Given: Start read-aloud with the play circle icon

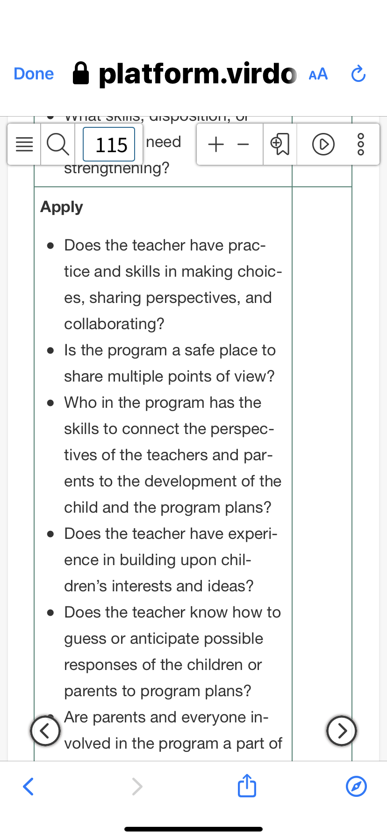Looking at the screenshot, I should (x=323, y=144).
